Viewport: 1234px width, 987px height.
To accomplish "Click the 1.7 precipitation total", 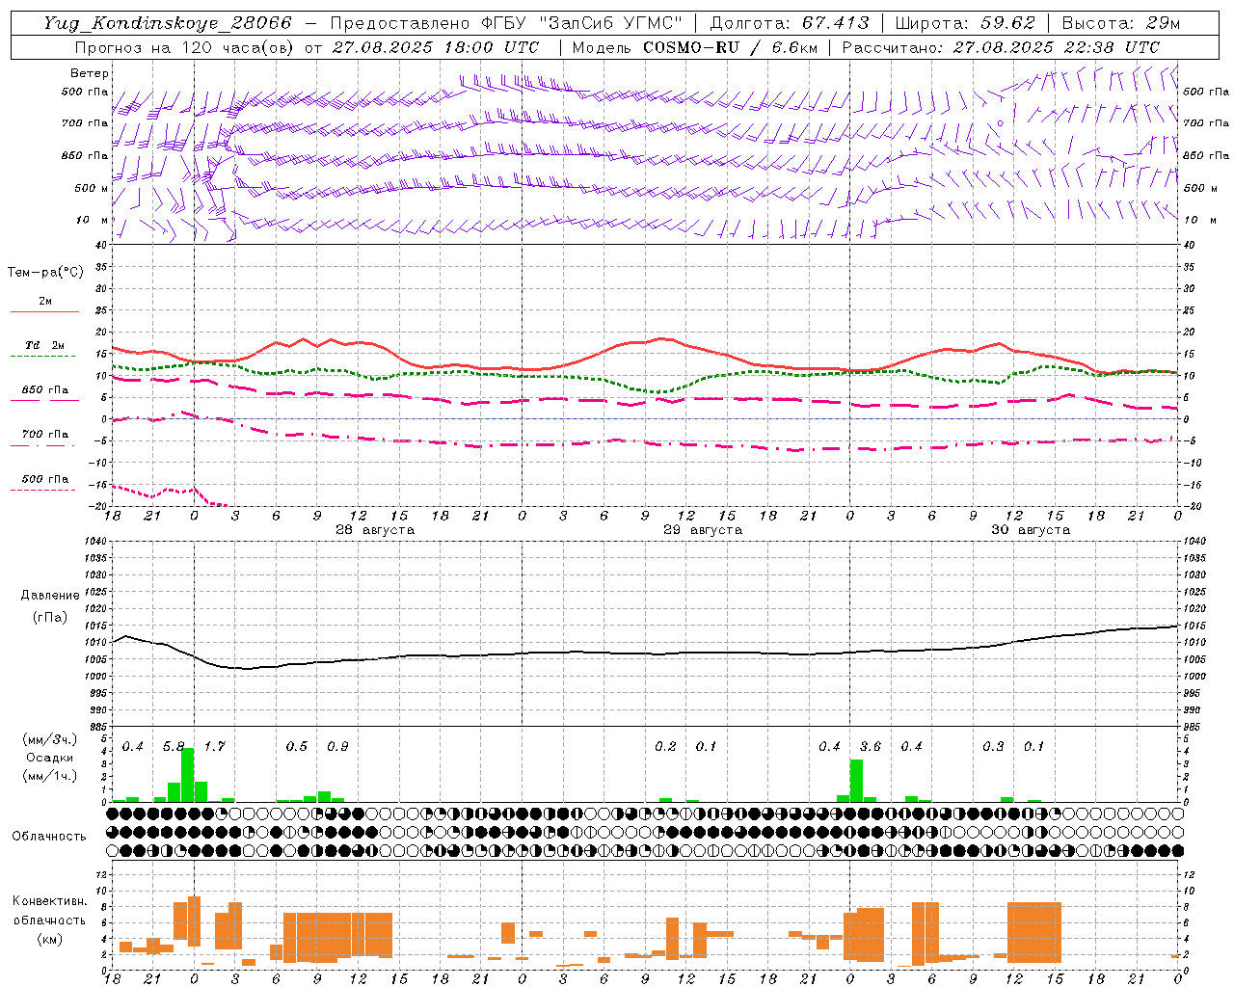I will (214, 747).
